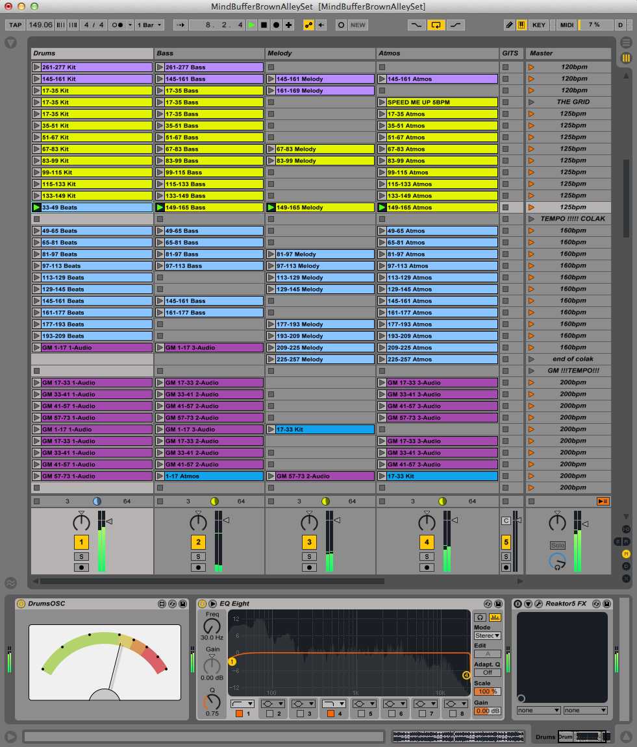Toggle the metronome button

[119, 25]
